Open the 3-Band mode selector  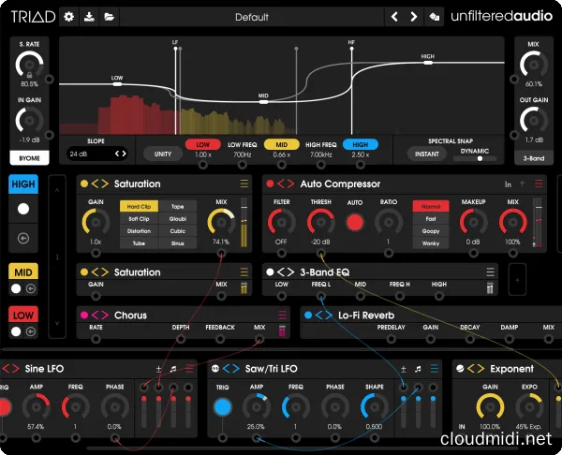pyautogui.click(x=532, y=157)
